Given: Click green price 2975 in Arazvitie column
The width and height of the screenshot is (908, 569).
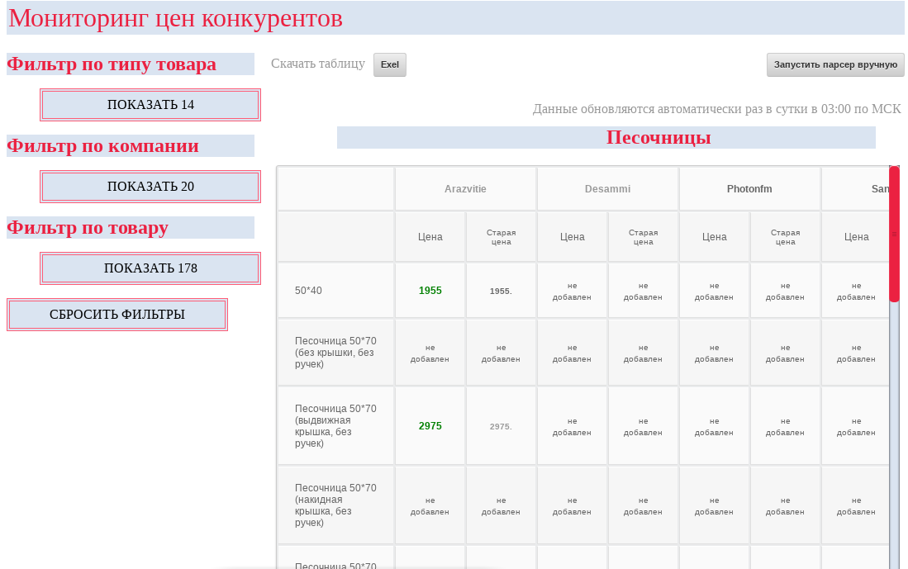Looking at the screenshot, I should [430, 426].
